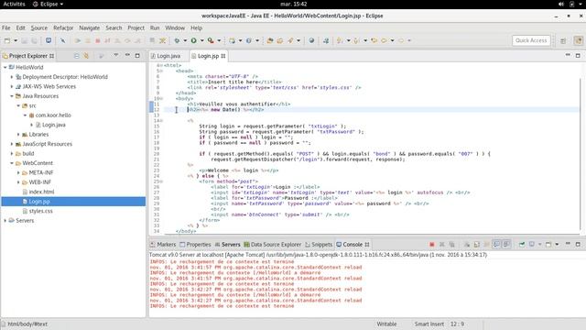Select Login.java in Project Explorer tree

pyautogui.click(x=53, y=125)
